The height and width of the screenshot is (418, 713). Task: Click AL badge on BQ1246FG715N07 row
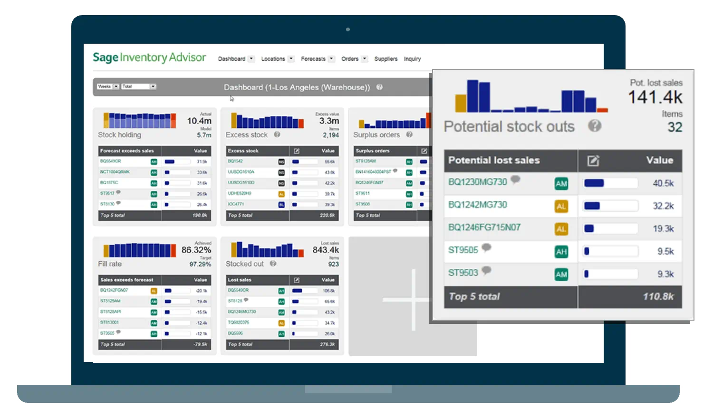[x=561, y=229]
